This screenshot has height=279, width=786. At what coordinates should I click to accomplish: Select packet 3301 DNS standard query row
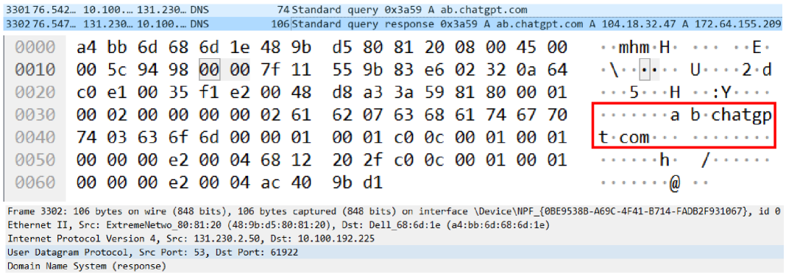coord(393,10)
